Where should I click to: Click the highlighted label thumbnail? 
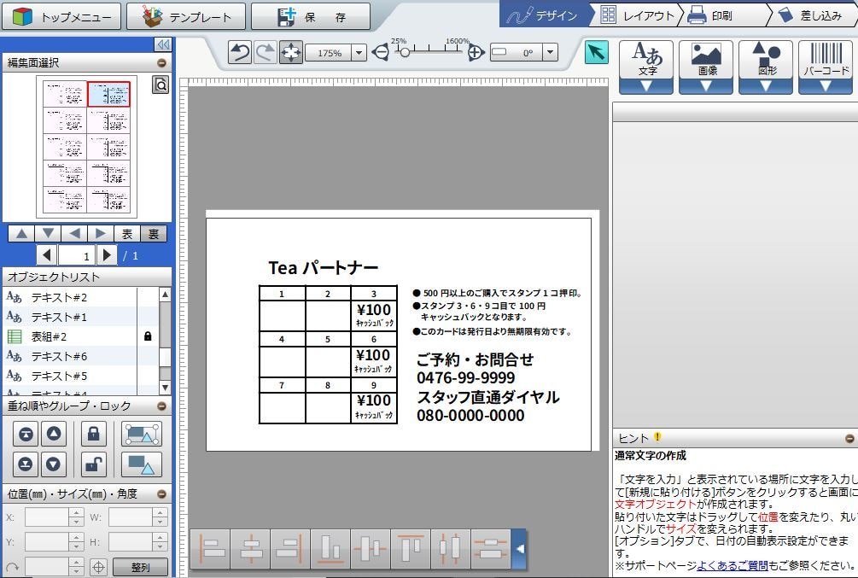109,94
